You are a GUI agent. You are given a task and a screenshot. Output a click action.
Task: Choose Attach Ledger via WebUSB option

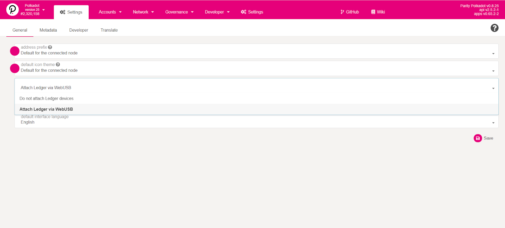[256, 109]
